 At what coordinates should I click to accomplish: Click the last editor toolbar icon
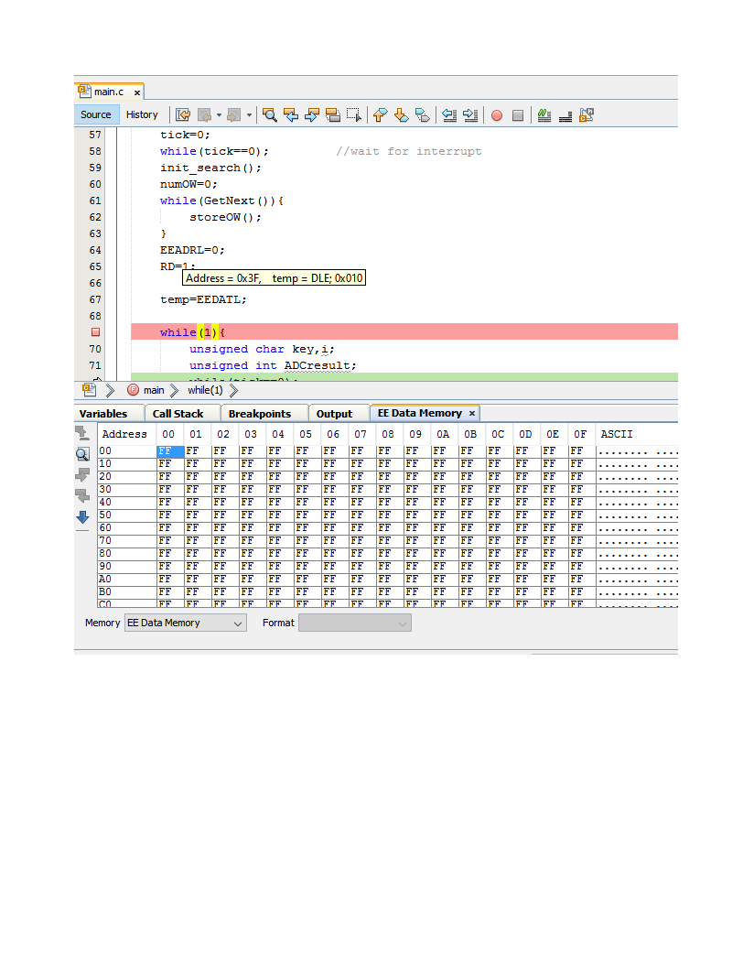click(587, 115)
